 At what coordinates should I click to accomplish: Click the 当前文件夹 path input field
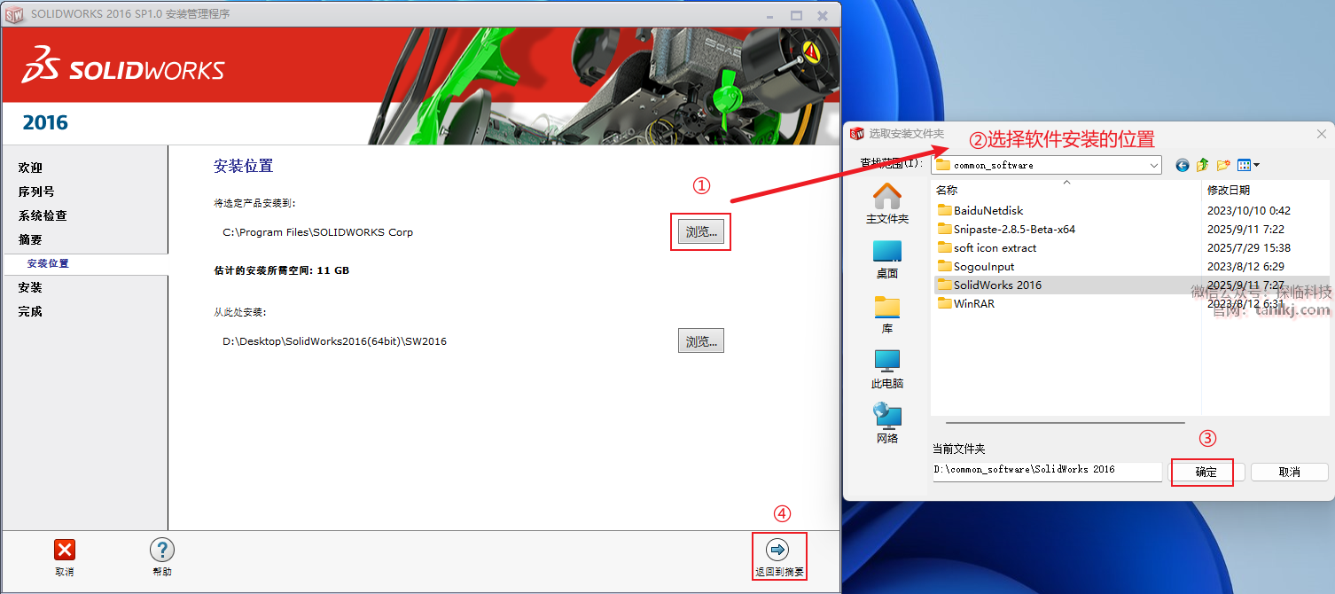pyautogui.click(x=1047, y=471)
